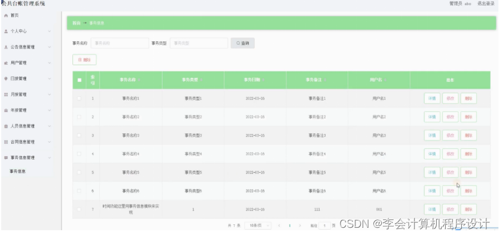499x235 pixels.
Task: Click the grid icon beside 月报管理
Action: pos(6,94)
